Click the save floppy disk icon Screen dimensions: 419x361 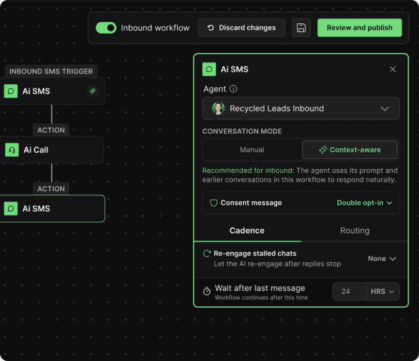[x=301, y=28]
